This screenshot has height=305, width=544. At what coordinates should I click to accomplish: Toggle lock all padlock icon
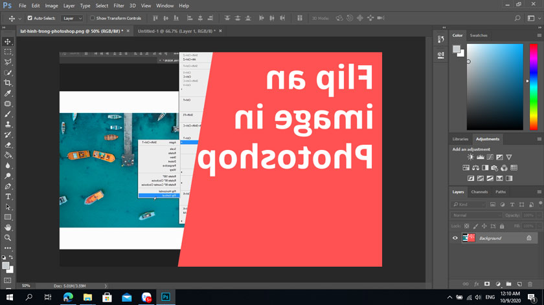502,226
